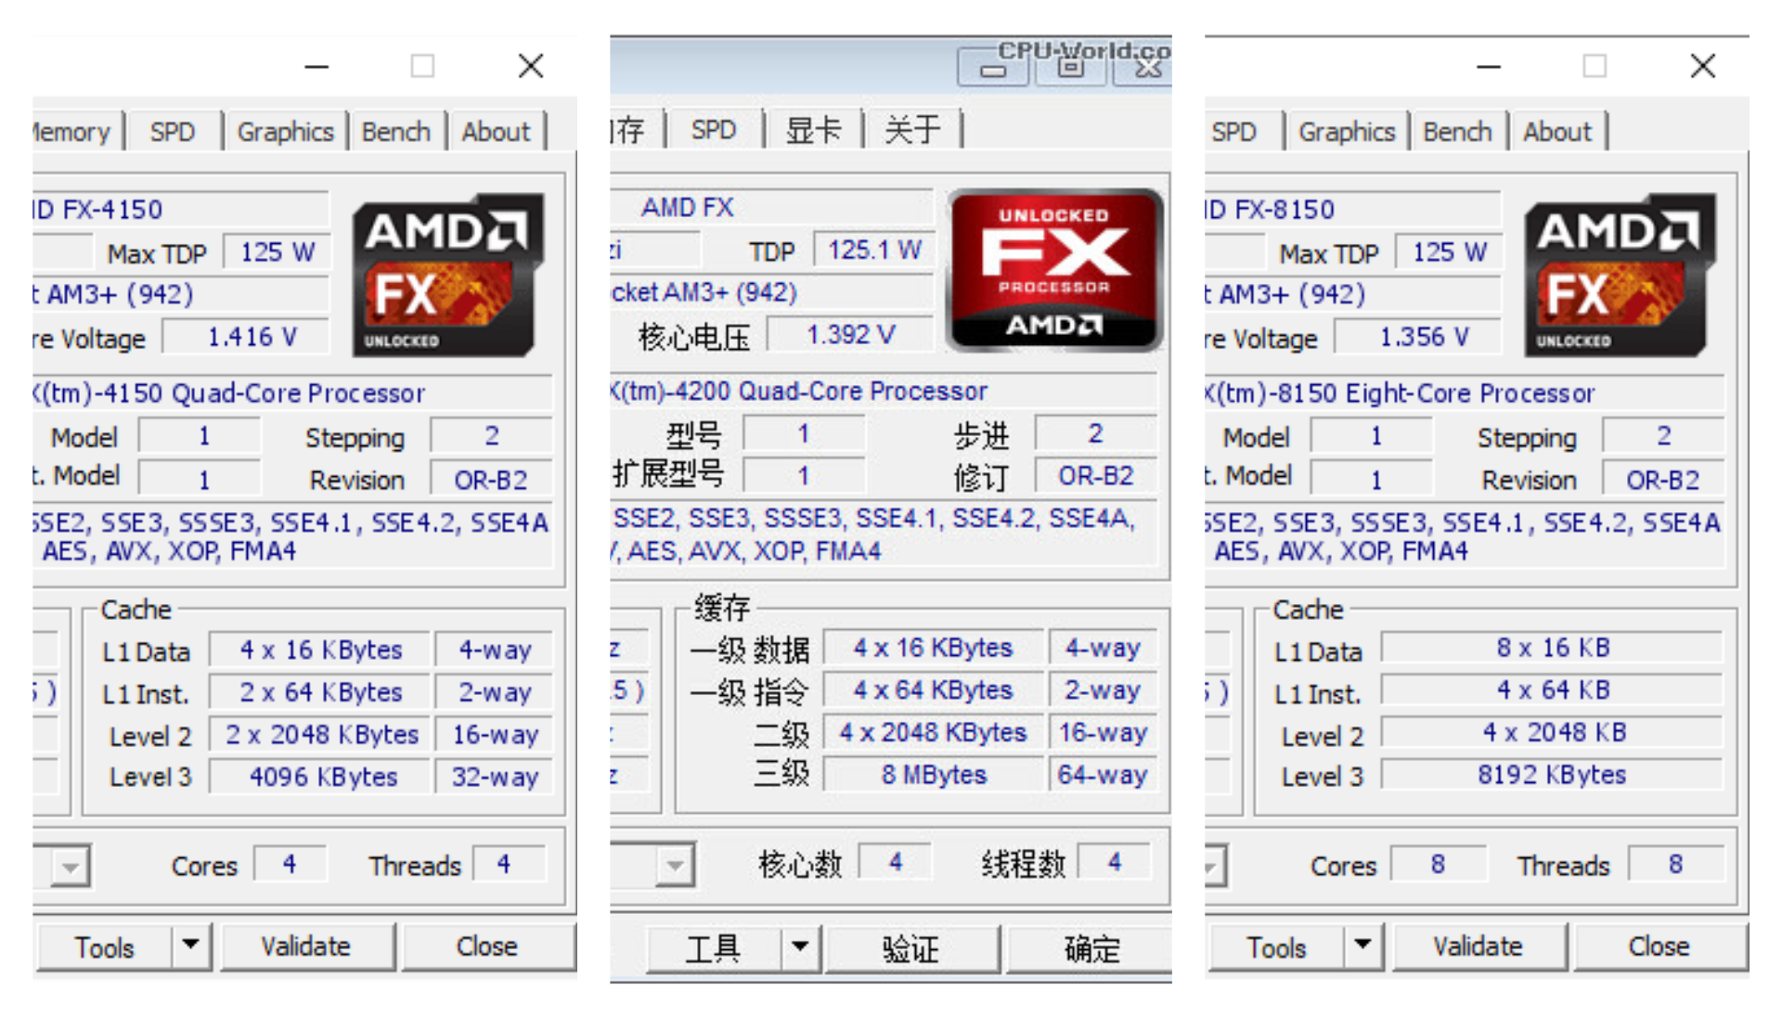Viewport: 1782px width, 1016px height.
Task: Click Tools button in FX-4150 window
Action: click(x=105, y=946)
